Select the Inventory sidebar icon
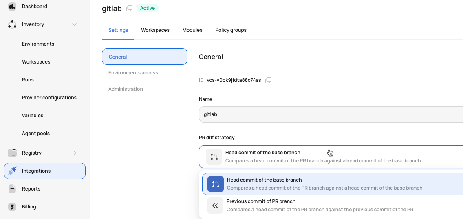Image resolution: width=463 pixels, height=219 pixels. coord(12,24)
